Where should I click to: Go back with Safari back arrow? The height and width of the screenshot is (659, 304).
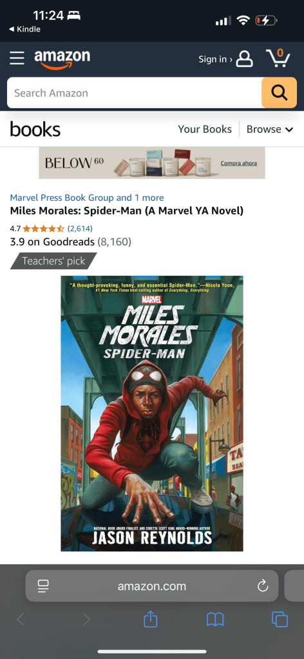pos(20,620)
